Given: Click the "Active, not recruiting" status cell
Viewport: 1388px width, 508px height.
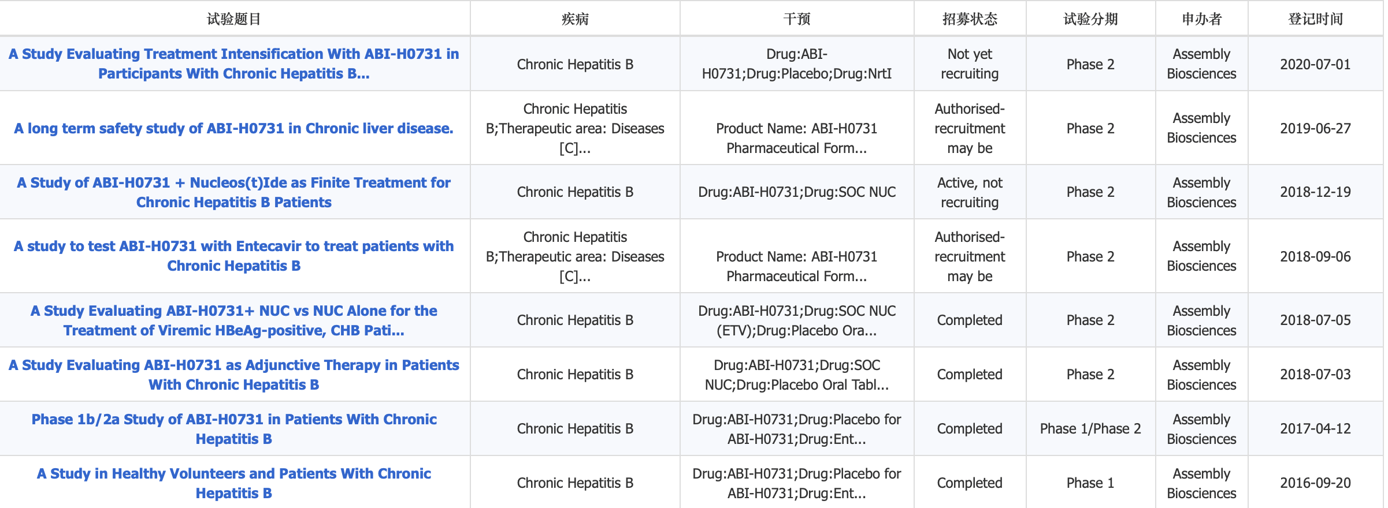Looking at the screenshot, I should 970,192.
